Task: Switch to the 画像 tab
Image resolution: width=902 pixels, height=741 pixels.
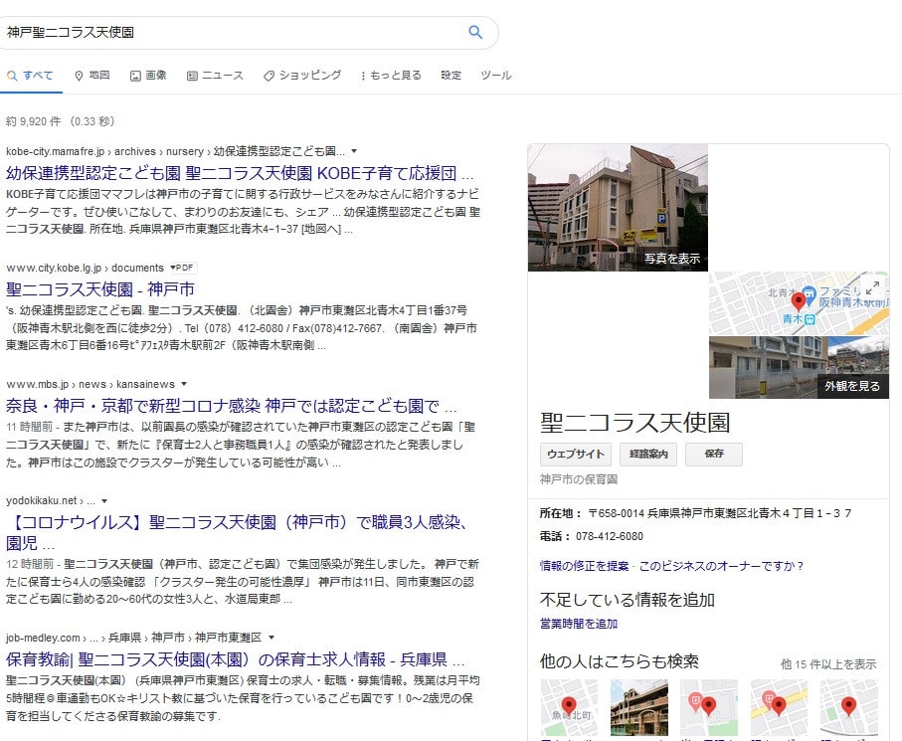Action: (148, 76)
